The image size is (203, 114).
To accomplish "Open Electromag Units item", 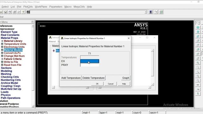I will [14, 47].
